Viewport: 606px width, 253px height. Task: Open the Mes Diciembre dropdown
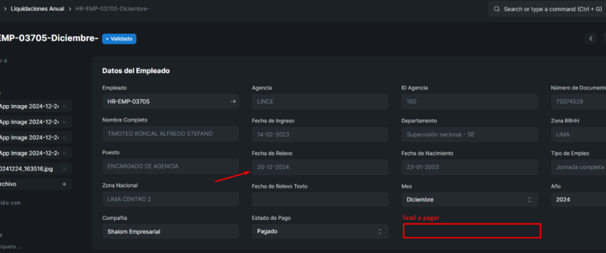tap(469, 200)
